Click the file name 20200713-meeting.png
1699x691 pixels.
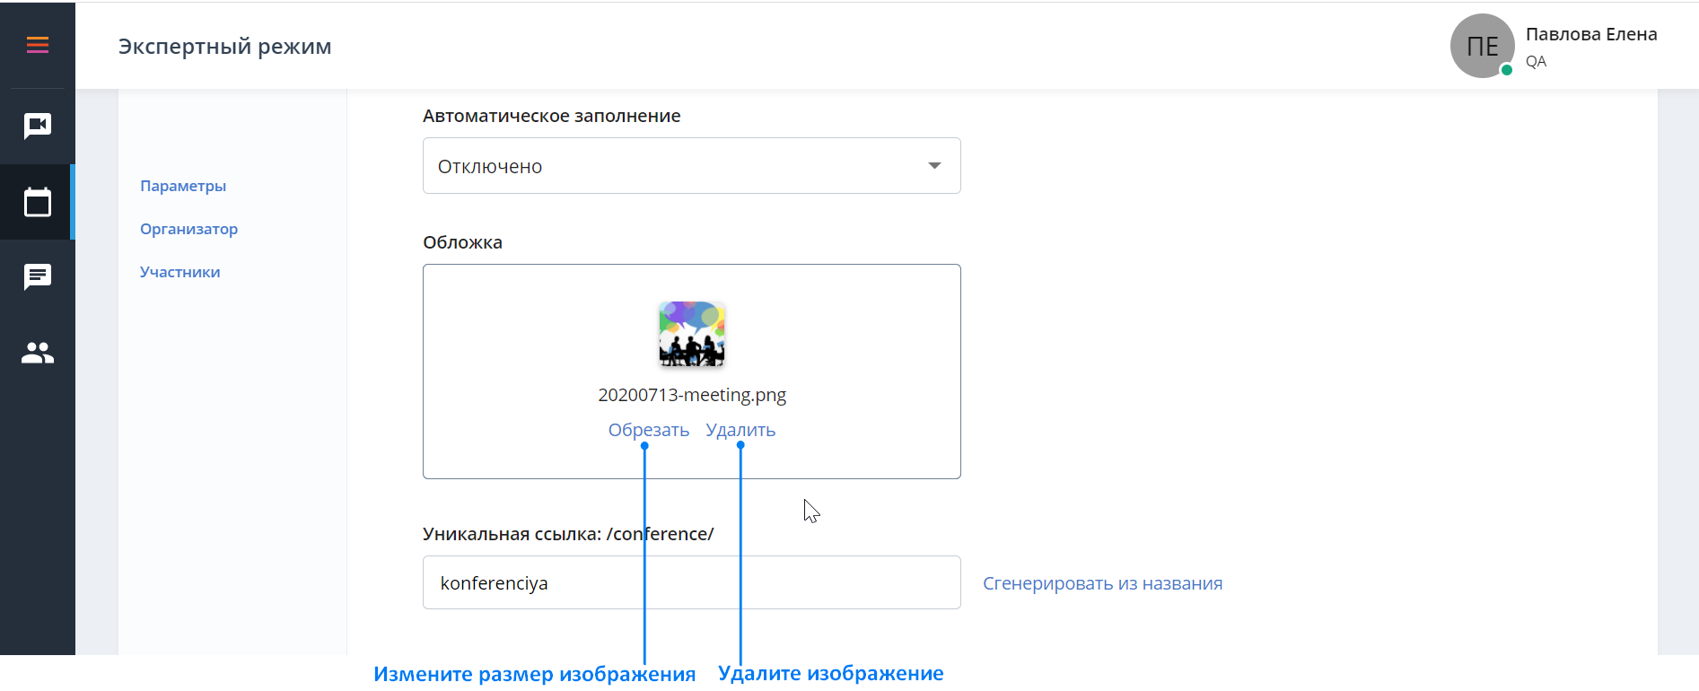[692, 395]
